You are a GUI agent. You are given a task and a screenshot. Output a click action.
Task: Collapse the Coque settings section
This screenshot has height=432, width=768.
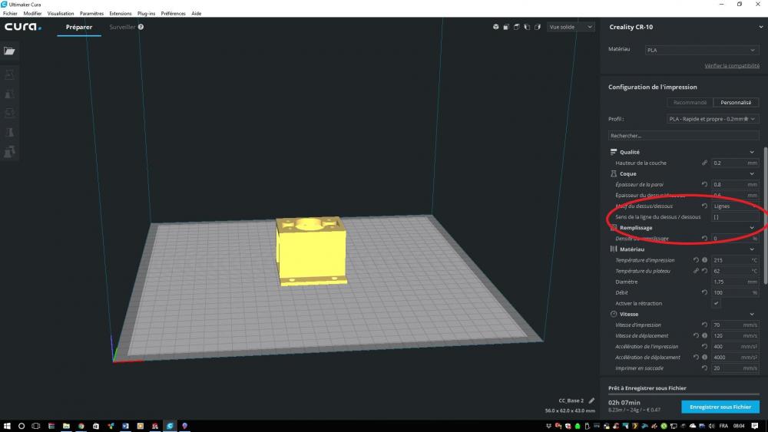pyautogui.click(x=752, y=173)
